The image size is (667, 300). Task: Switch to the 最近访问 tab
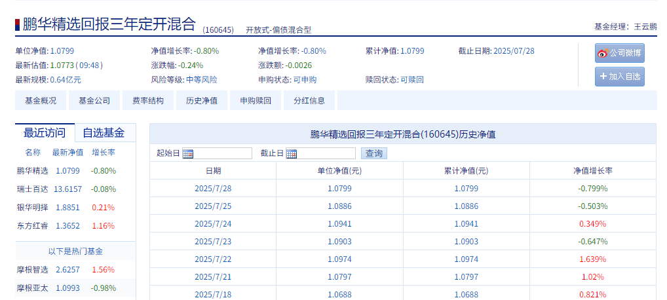coord(45,133)
